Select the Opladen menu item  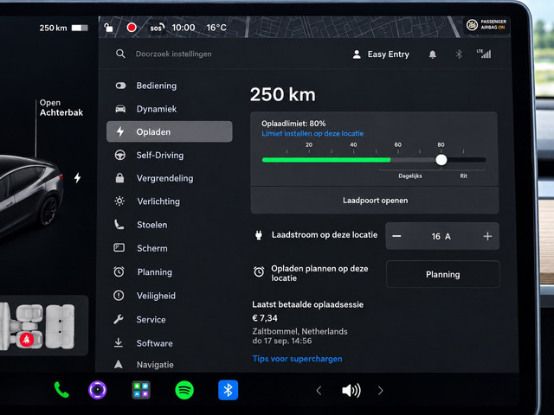tap(170, 131)
